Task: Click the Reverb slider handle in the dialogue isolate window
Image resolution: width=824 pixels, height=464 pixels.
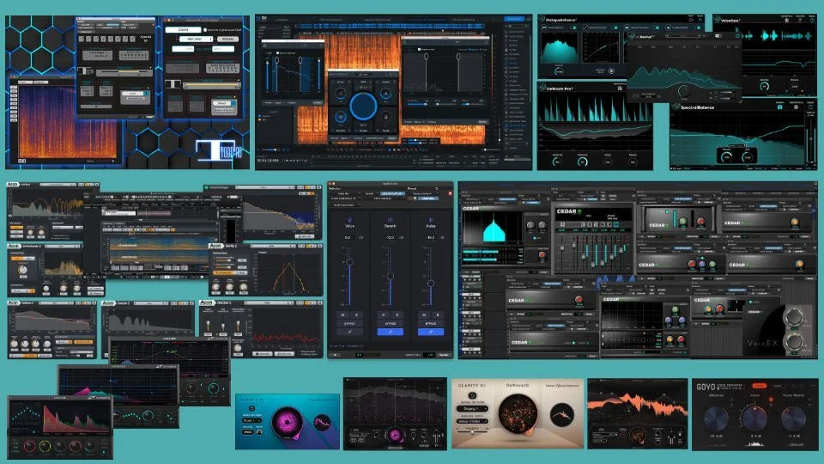Action: point(391,276)
